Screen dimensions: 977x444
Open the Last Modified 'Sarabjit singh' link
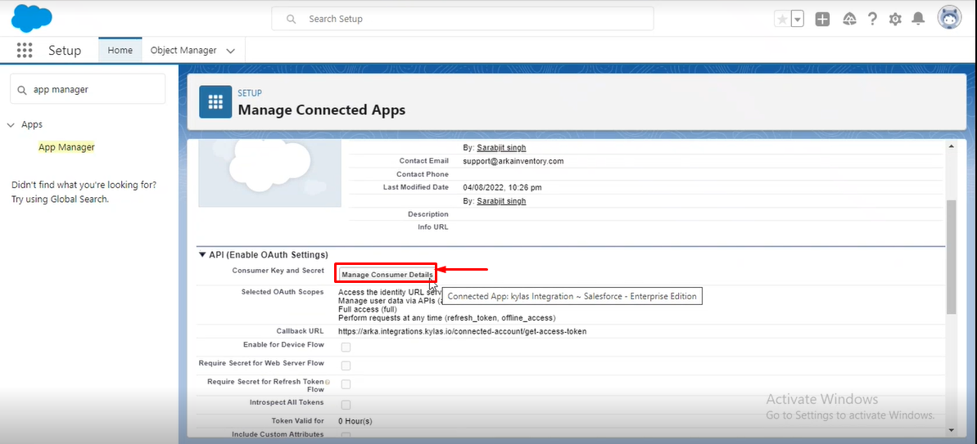(501, 201)
